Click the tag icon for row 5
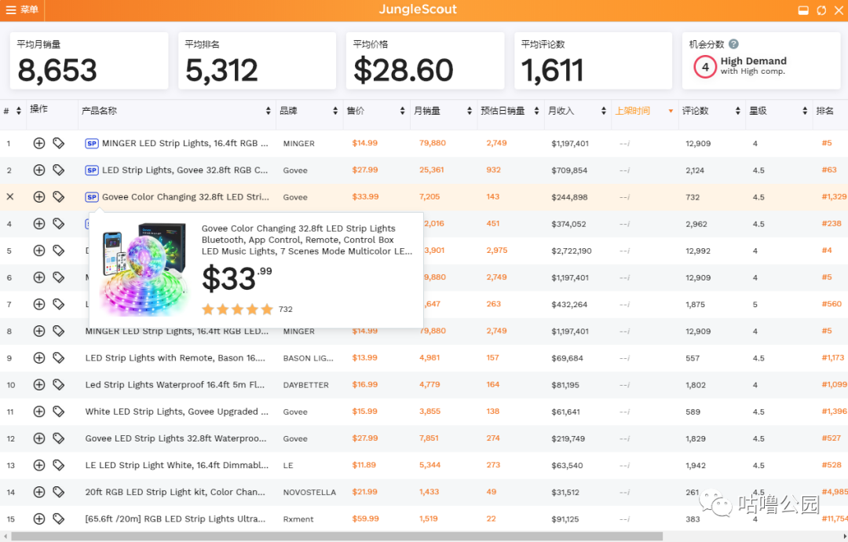 coord(58,251)
